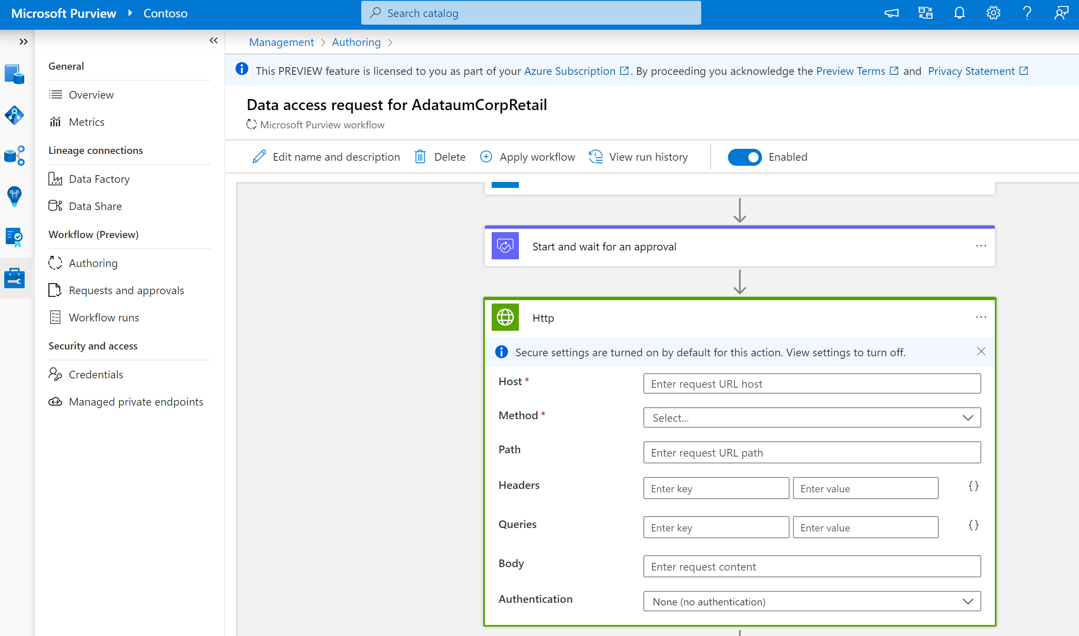Click the announcements megaphone icon
1079x636 pixels.
tap(891, 13)
